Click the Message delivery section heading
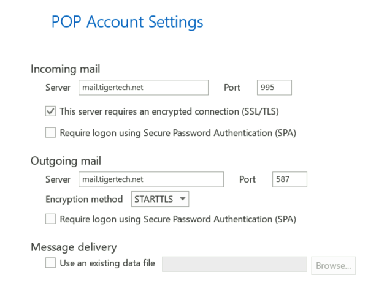 pyautogui.click(x=73, y=247)
